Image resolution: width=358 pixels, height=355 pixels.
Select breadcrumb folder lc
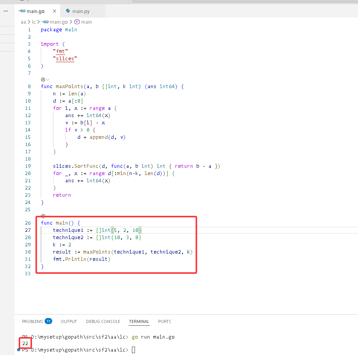34,22
